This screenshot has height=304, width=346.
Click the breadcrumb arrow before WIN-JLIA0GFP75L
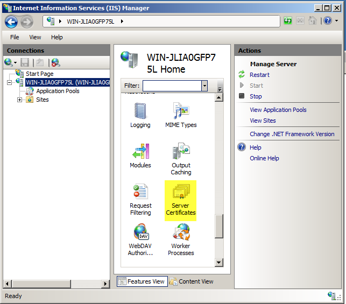(60, 22)
